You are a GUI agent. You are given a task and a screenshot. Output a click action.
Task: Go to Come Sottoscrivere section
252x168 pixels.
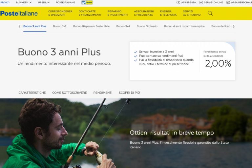coord(70,93)
